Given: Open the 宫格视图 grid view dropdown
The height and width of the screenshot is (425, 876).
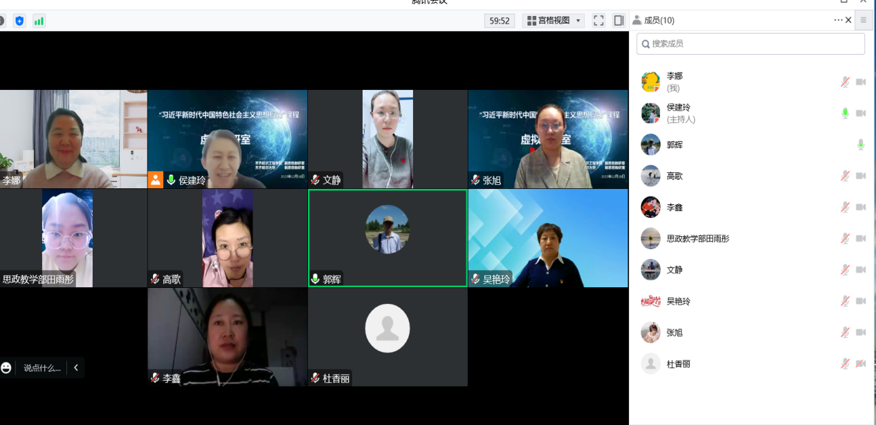Looking at the screenshot, I should 554,21.
